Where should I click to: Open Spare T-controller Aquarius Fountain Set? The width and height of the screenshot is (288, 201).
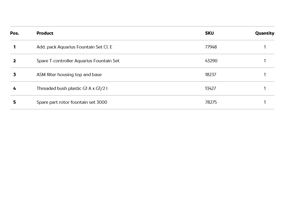[78, 61]
